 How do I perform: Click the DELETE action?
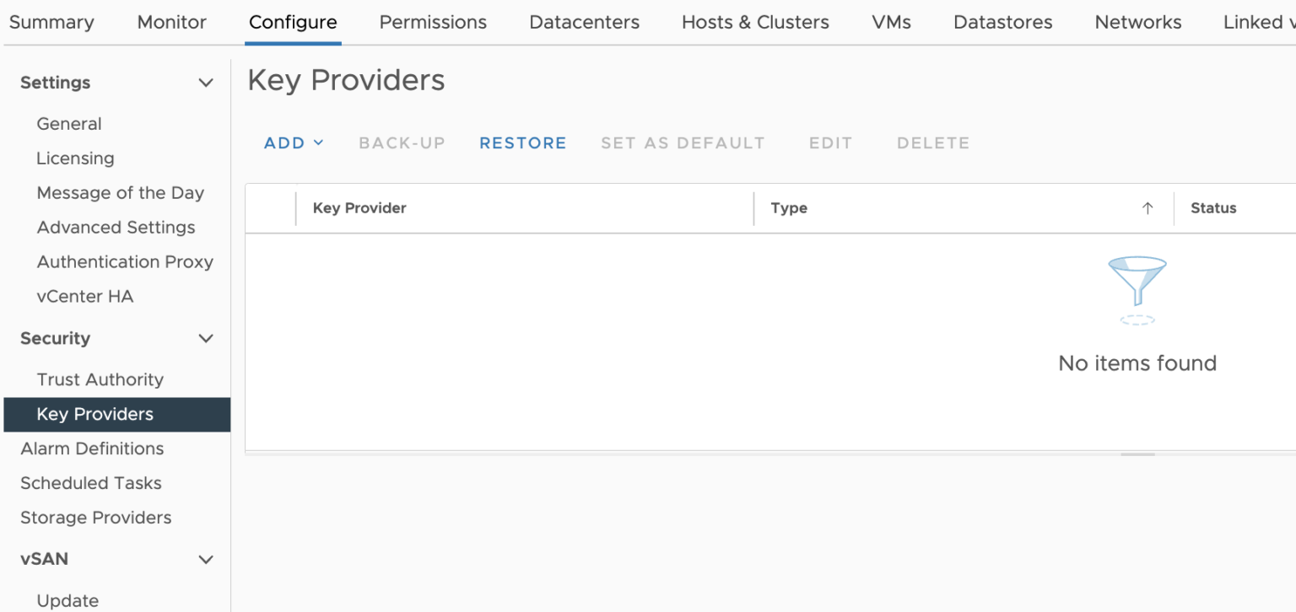tap(932, 142)
